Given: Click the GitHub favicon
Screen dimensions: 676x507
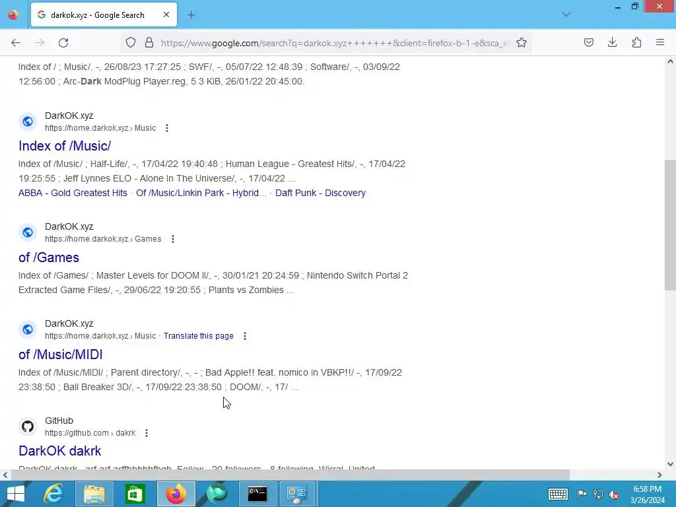Looking at the screenshot, I should point(28,426).
